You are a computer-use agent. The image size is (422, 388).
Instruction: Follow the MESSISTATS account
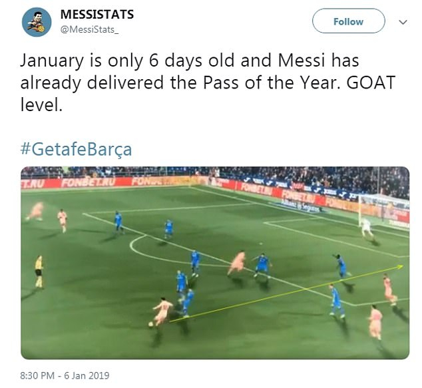[x=349, y=21]
